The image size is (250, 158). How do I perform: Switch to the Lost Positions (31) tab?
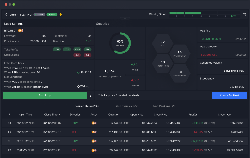pyautogui.click(x=164, y=106)
